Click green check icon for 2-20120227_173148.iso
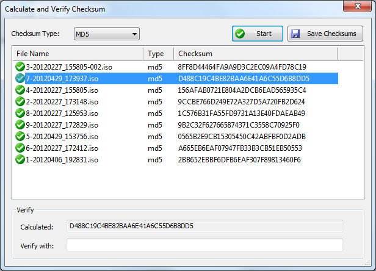 point(20,102)
